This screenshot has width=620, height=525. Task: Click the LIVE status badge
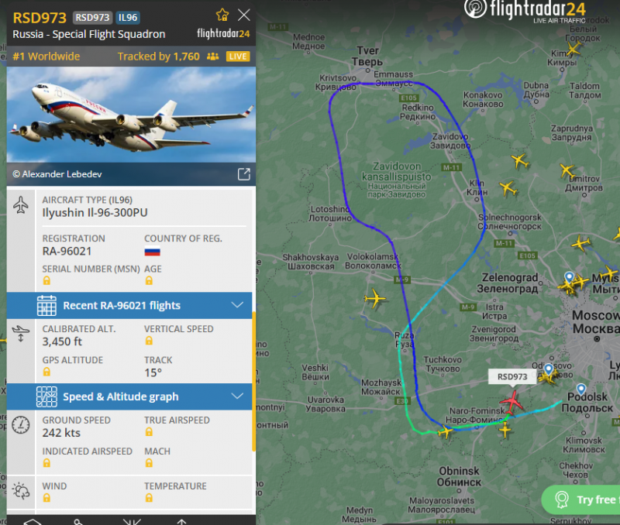click(238, 57)
